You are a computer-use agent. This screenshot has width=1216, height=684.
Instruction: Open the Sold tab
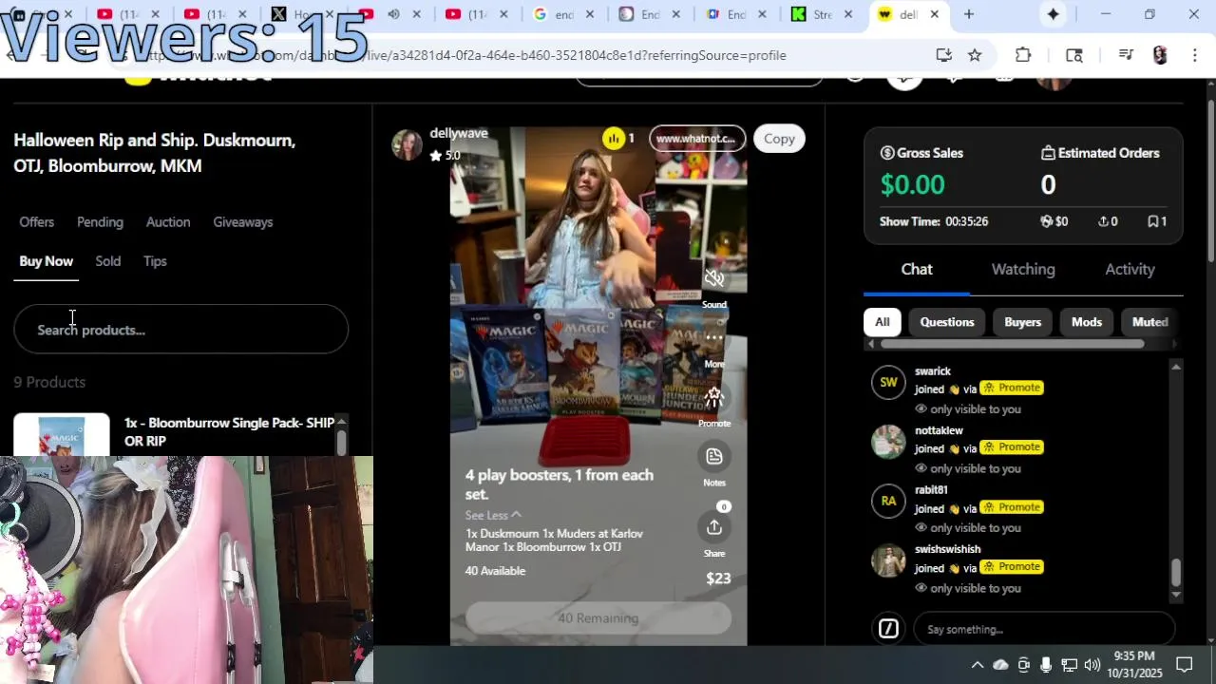point(107,261)
